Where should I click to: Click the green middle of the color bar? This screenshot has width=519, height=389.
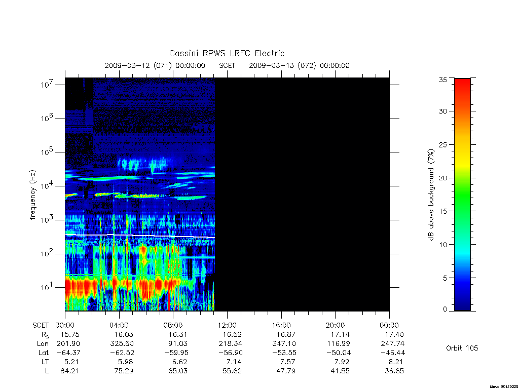(x=462, y=195)
